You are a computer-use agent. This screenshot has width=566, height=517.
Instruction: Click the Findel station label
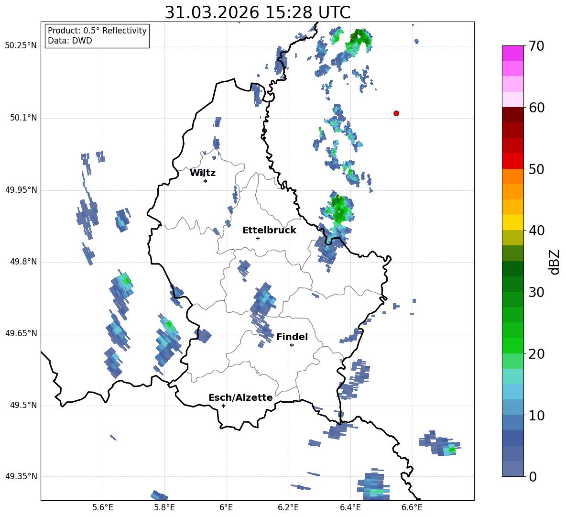point(292,337)
